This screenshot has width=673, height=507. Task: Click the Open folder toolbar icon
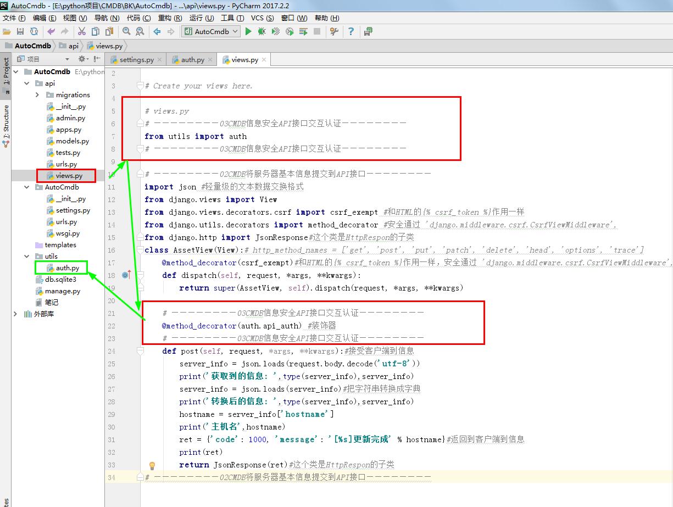[x=7, y=31]
